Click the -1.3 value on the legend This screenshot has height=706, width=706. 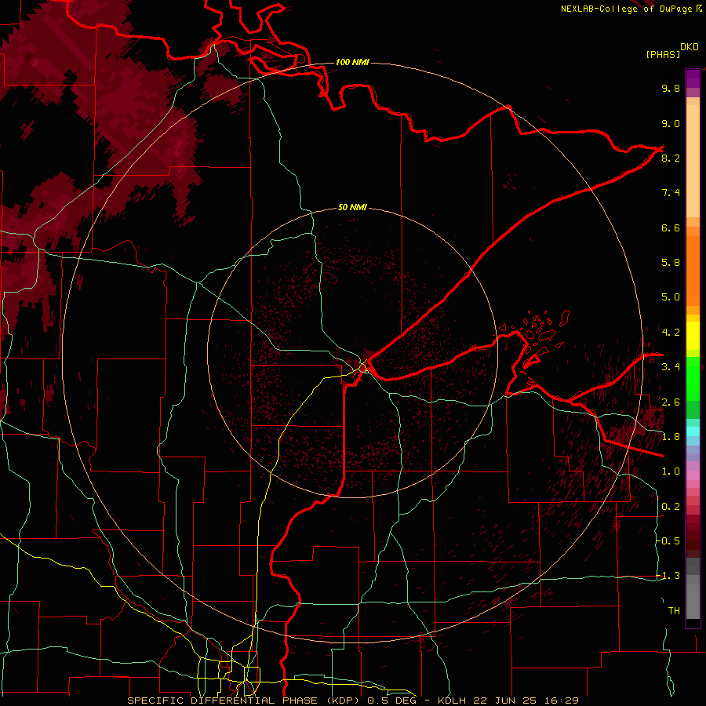coord(668,576)
